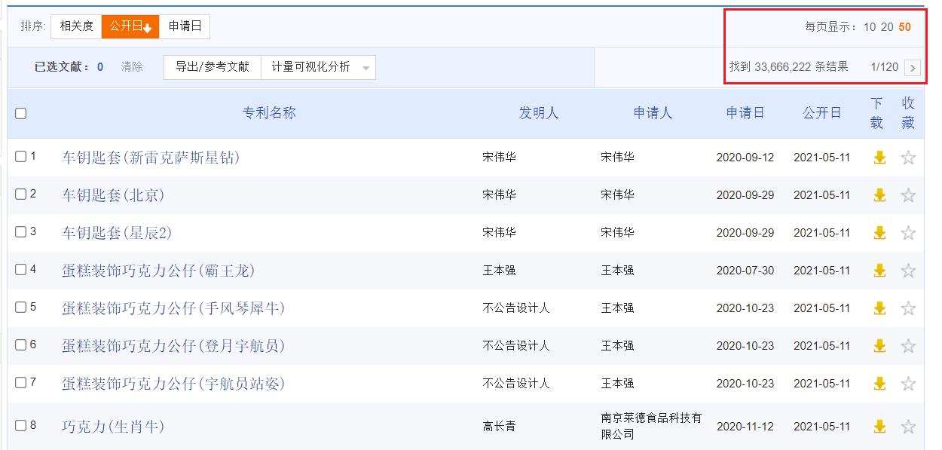Favorite the patent 车钥匙套(北京) with star icon

pos(908,194)
